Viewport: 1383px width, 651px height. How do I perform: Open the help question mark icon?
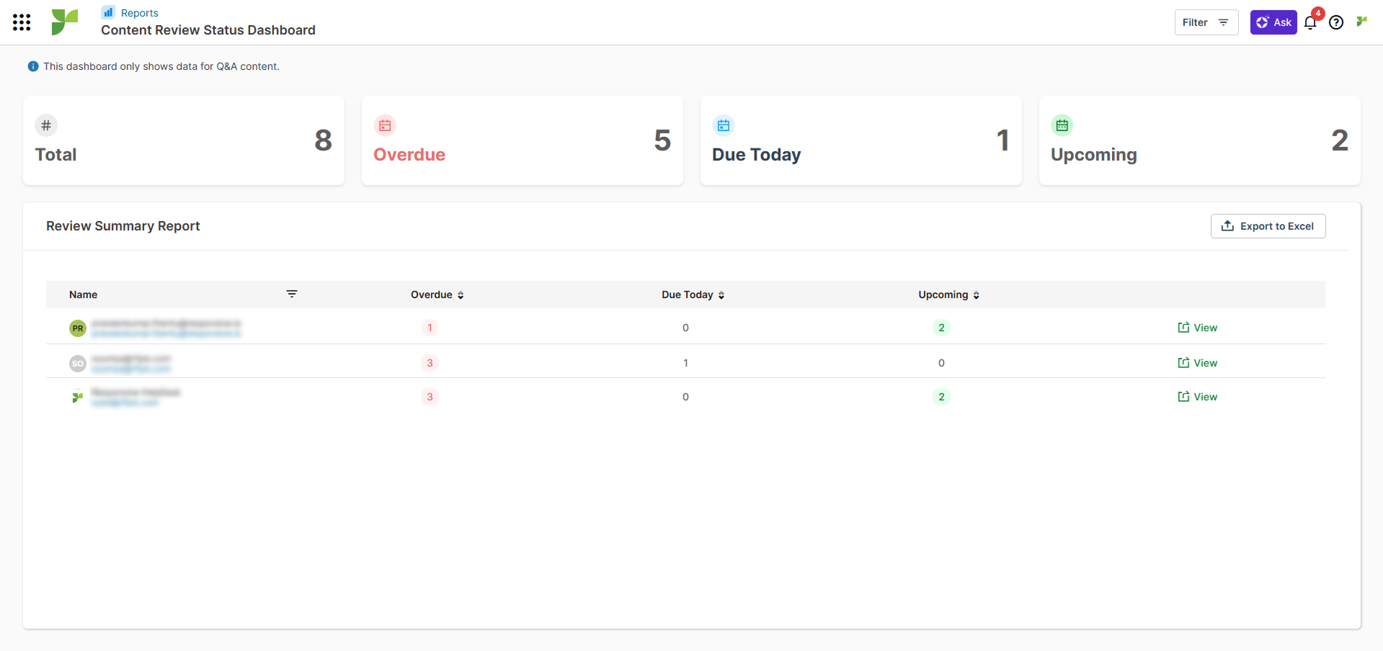click(1335, 22)
